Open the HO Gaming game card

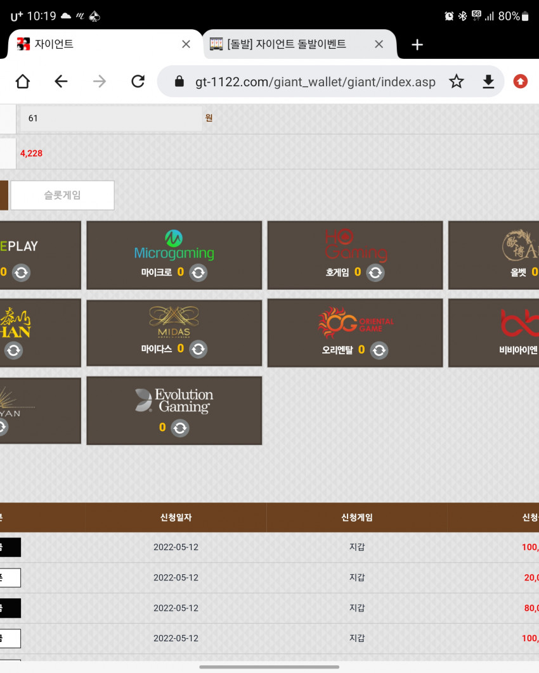click(355, 255)
